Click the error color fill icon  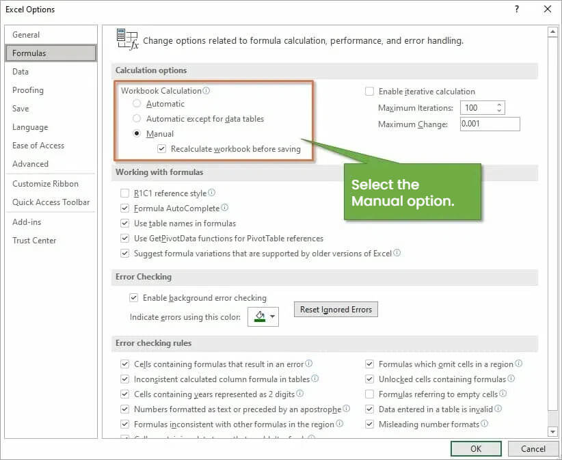258,316
